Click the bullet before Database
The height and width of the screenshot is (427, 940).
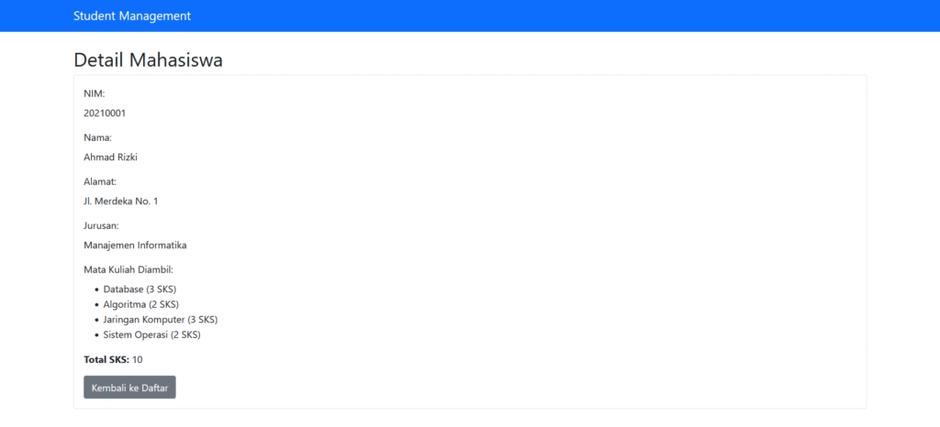[96, 290]
